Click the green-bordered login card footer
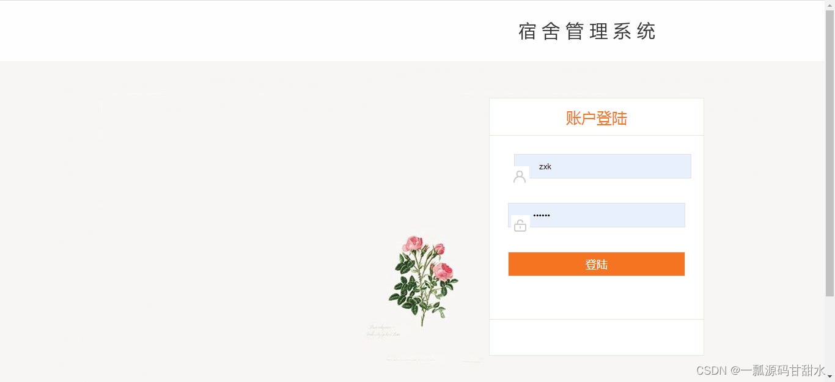This screenshot has width=835, height=382. (596, 336)
